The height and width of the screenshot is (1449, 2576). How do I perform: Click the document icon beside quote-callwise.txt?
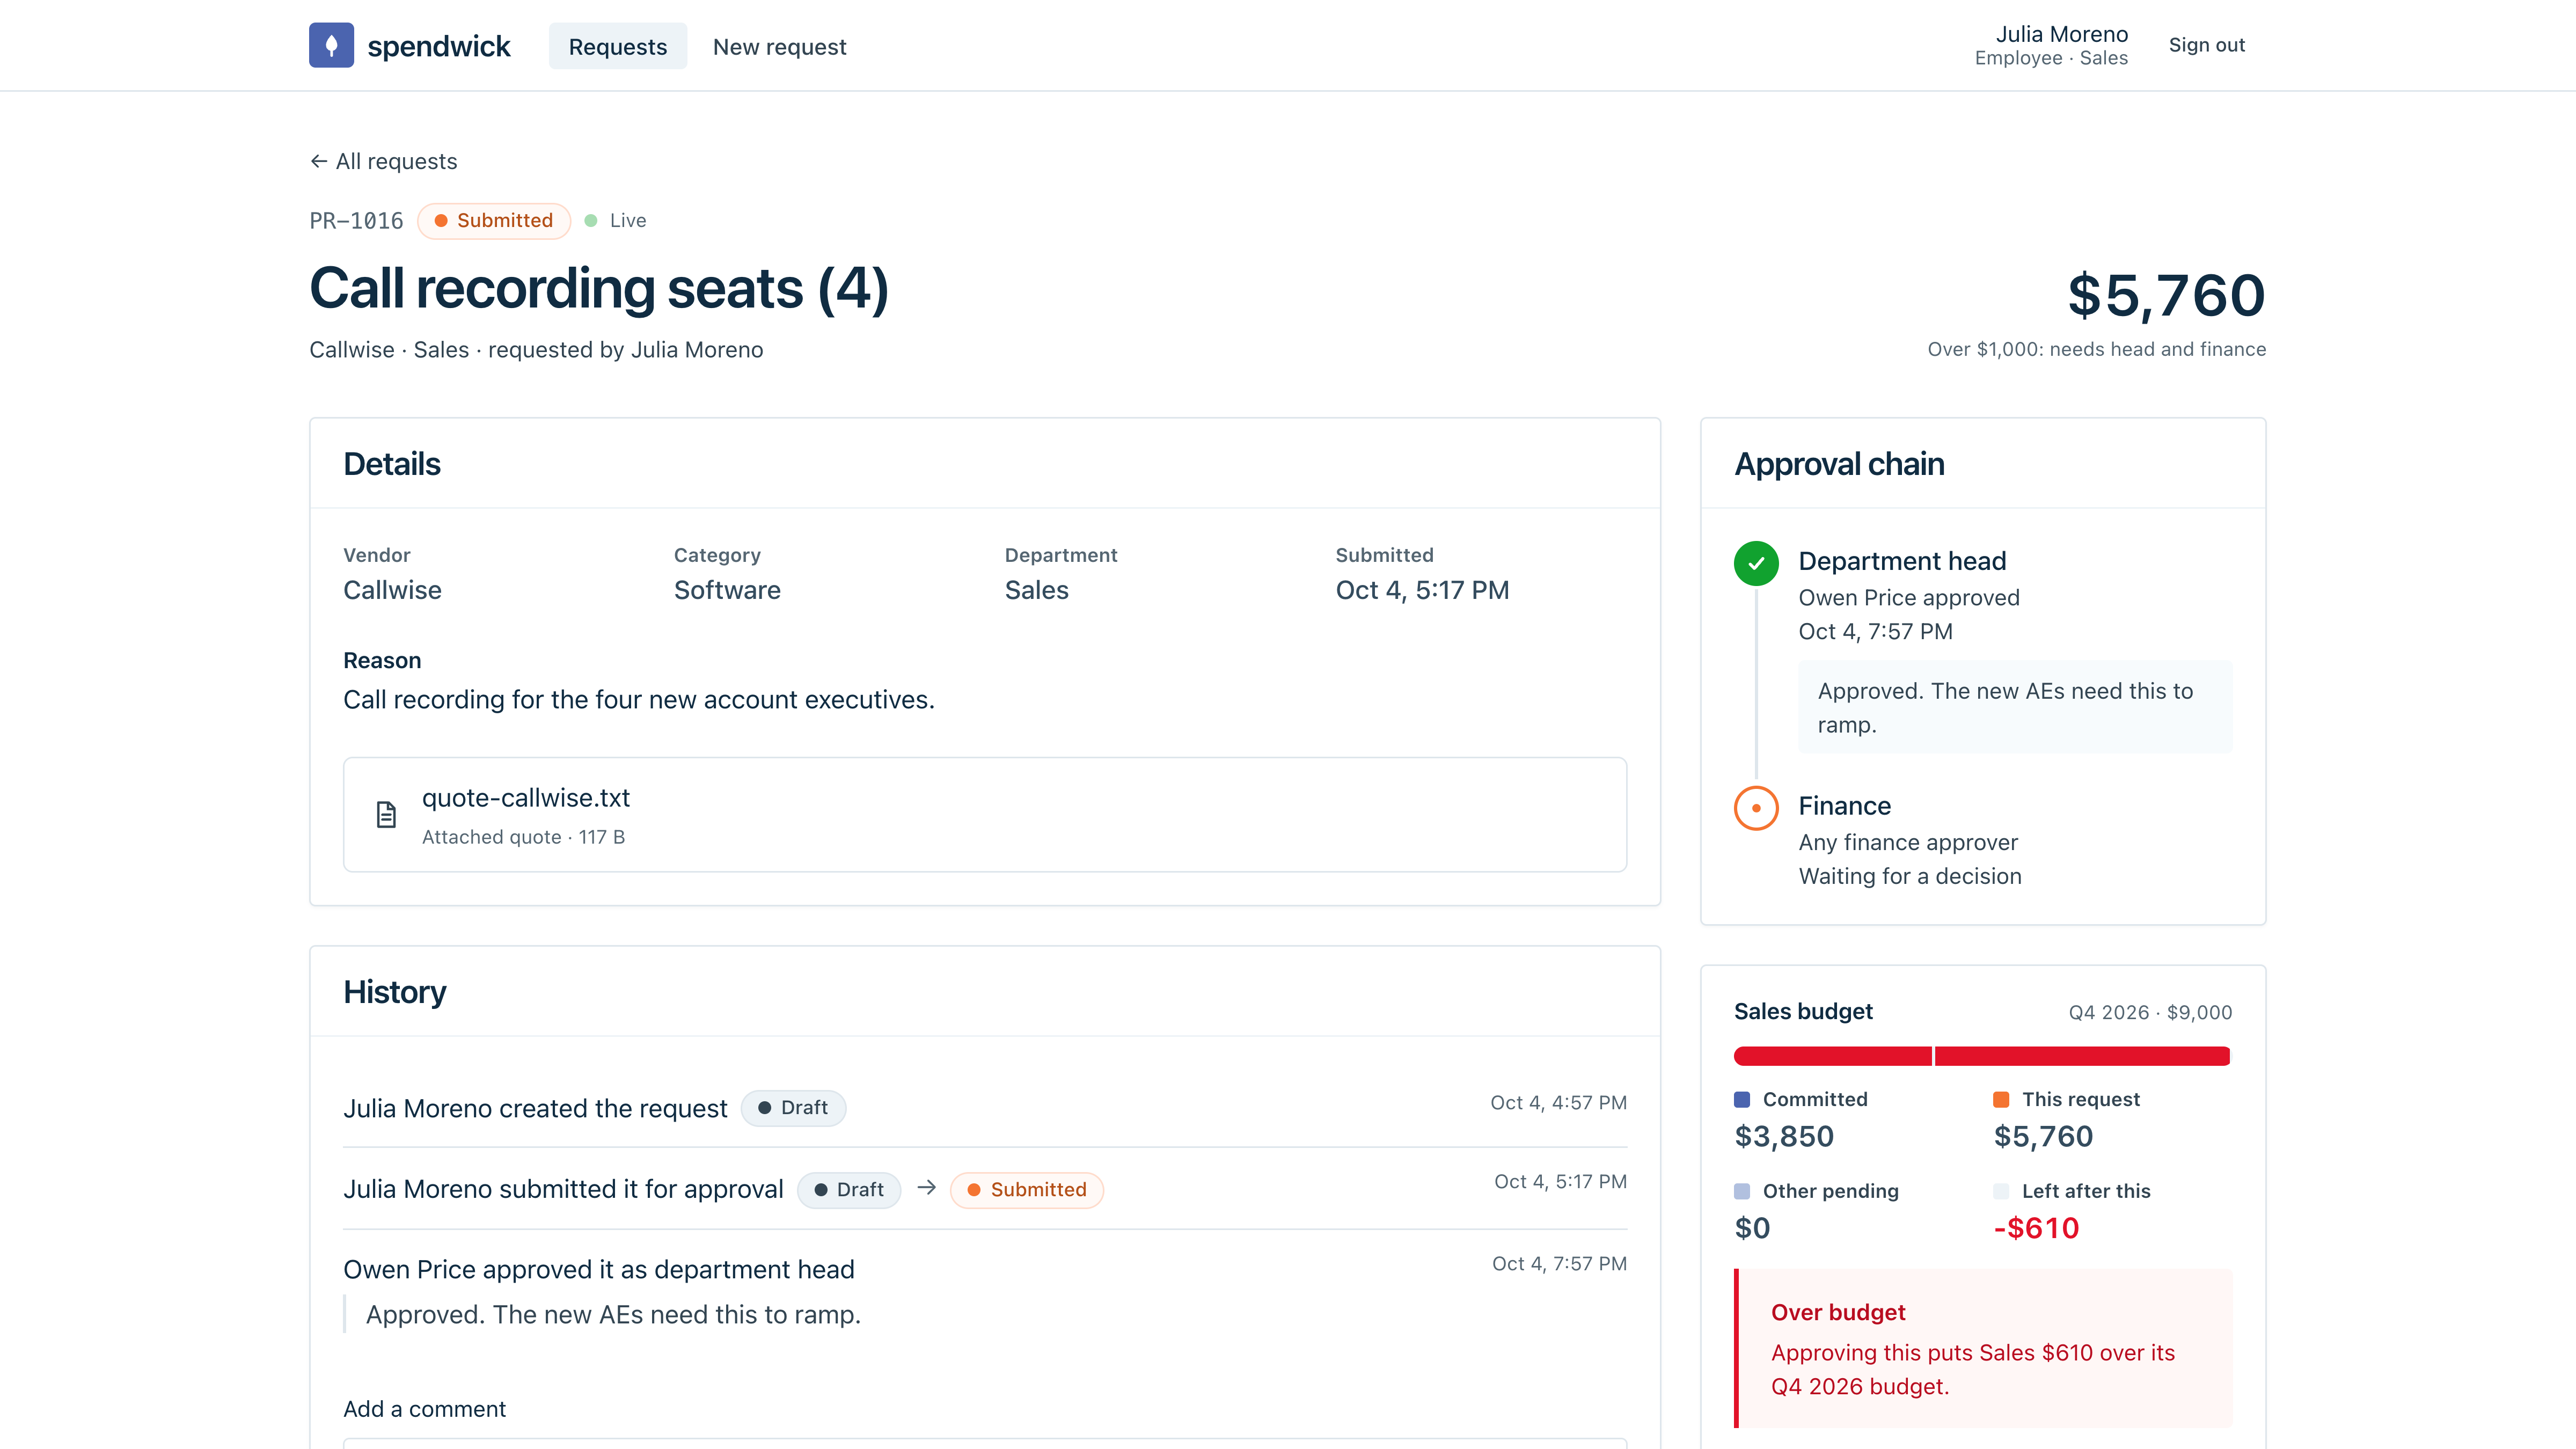[386, 815]
